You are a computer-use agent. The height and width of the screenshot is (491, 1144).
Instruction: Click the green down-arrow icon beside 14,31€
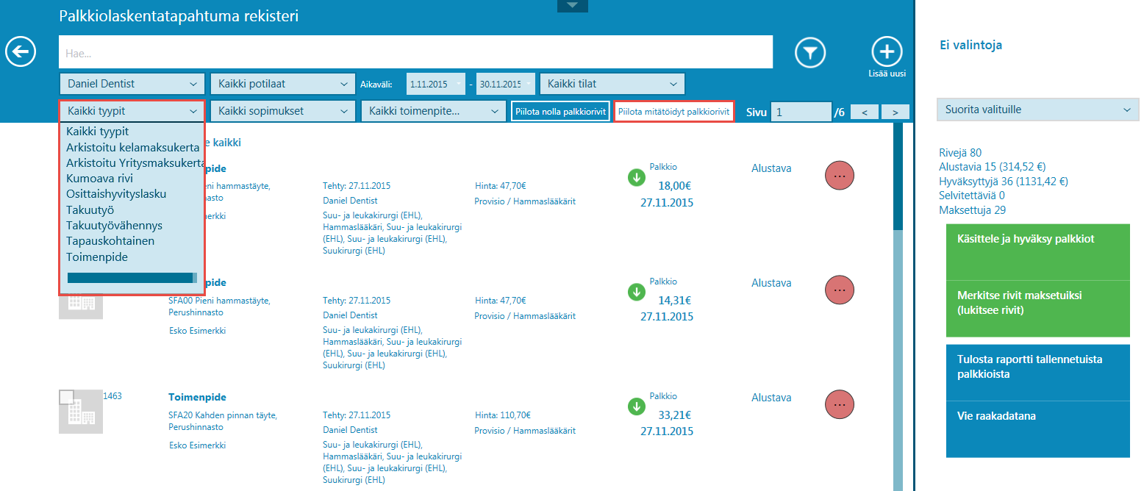click(x=636, y=292)
